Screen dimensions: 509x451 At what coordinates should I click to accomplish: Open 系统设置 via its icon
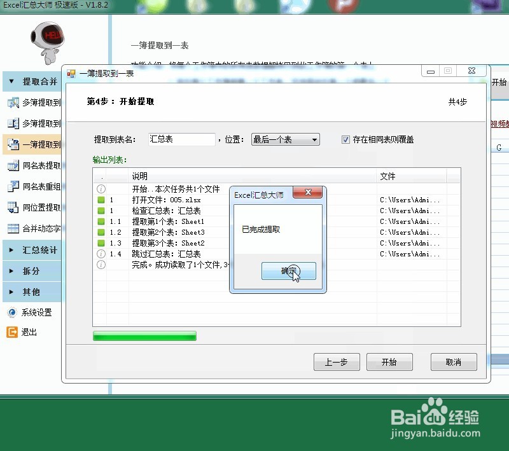(12, 312)
